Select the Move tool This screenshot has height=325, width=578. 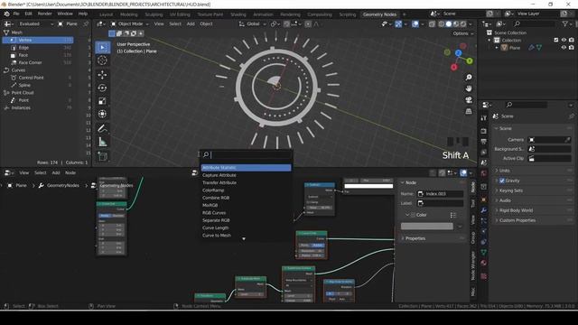(x=102, y=75)
